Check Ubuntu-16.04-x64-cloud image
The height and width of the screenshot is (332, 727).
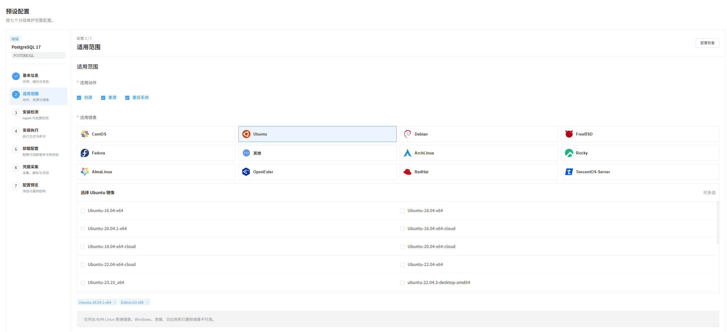pos(403,229)
